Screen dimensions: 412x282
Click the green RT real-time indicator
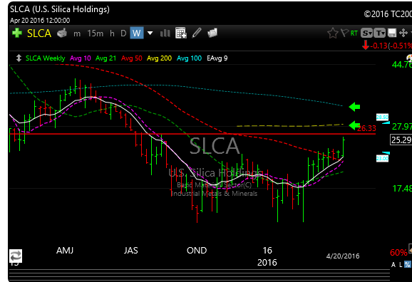pos(354,33)
